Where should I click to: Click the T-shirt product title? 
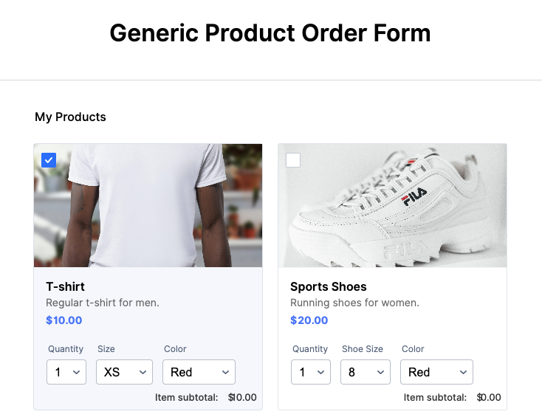[66, 286]
